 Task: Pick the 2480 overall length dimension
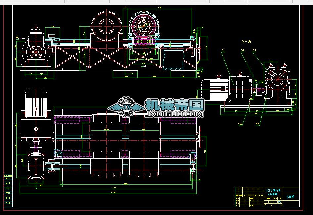[x=113, y=192]
